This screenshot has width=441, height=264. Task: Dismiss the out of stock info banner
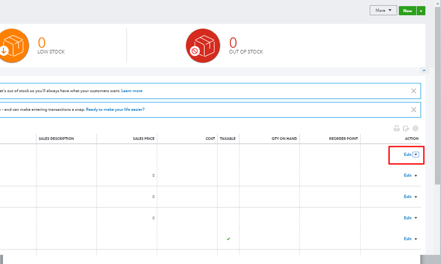point(414,91)
